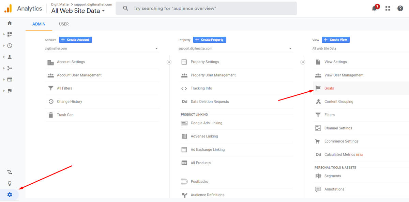Screen dimensions: 409x202
Task: Open Google Ads Linking
Action: pos(206,123)
